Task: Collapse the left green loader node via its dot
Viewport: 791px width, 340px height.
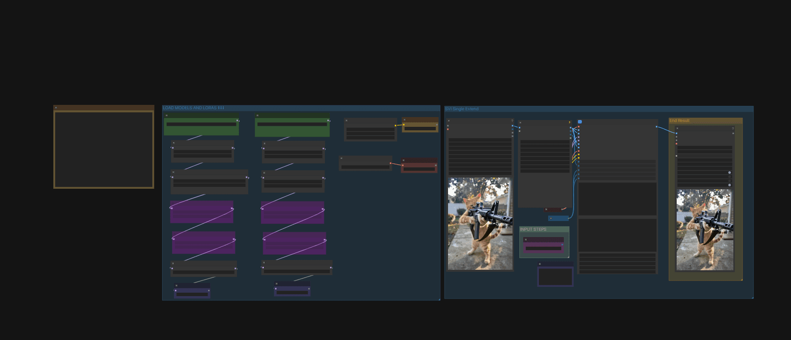Action: point(167,116)
